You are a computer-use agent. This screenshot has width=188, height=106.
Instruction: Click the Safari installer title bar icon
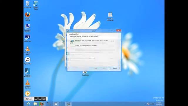(68, 31)
